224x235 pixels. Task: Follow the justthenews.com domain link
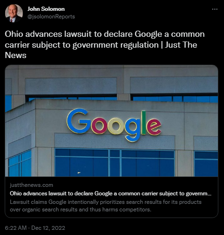coord(32,185)
